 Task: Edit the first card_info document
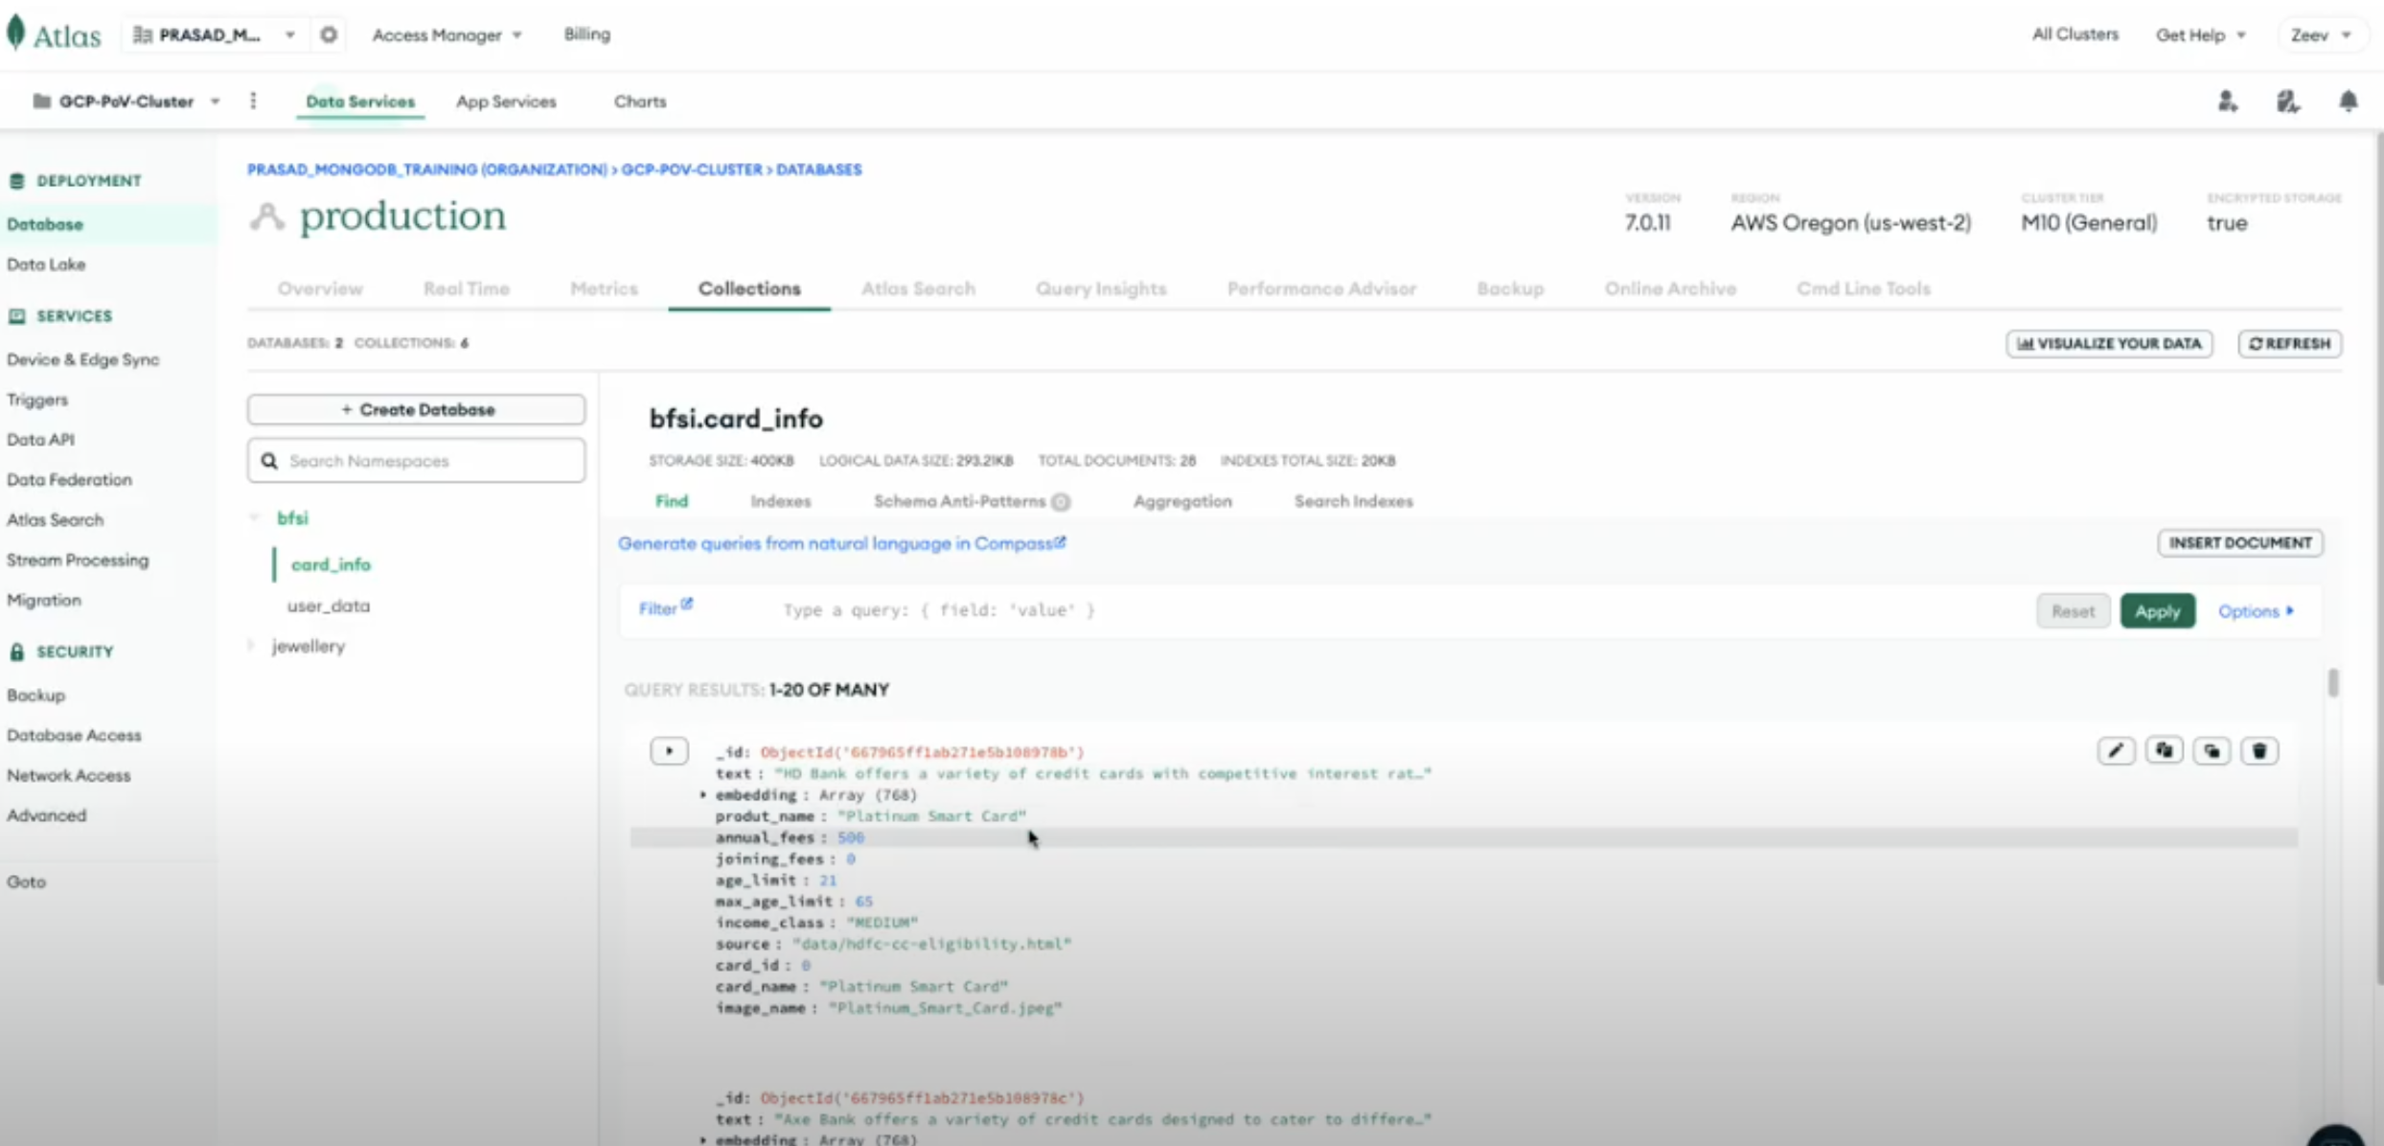2117,750
